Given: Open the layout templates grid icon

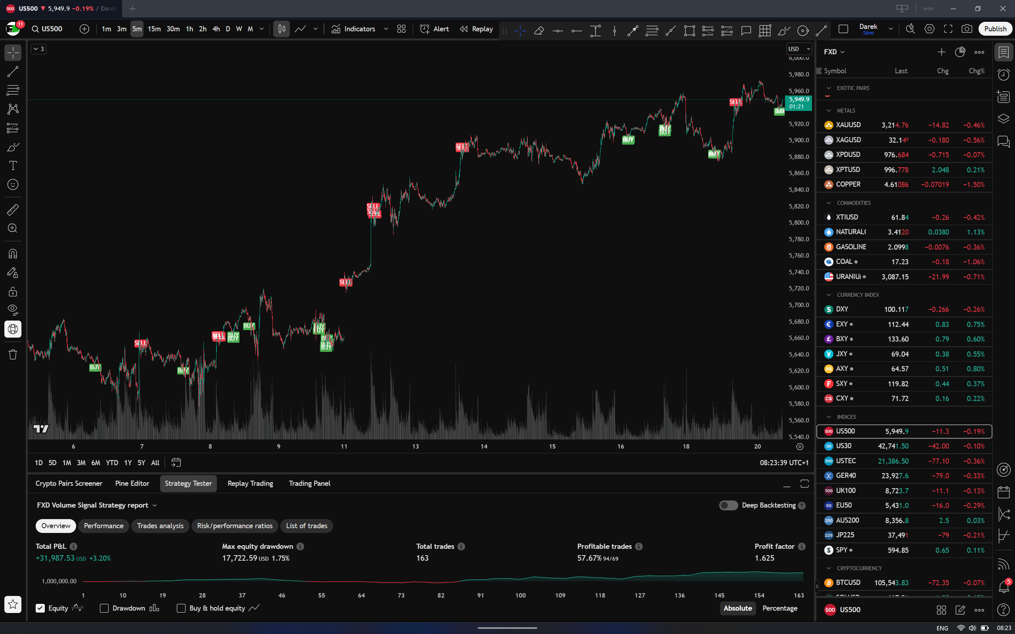Looking at the screenshot, I should click(401, 29).
